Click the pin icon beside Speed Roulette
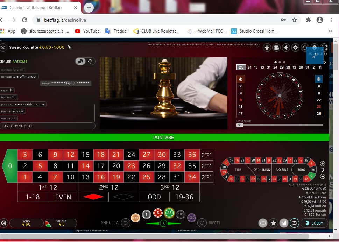 (70, 47)
